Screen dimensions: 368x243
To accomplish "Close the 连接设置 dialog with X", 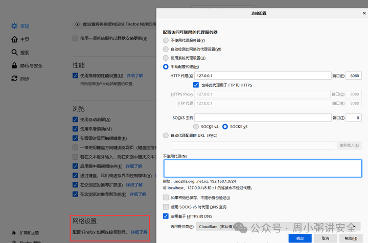I will pyautogui.click(x=364, y=13).
